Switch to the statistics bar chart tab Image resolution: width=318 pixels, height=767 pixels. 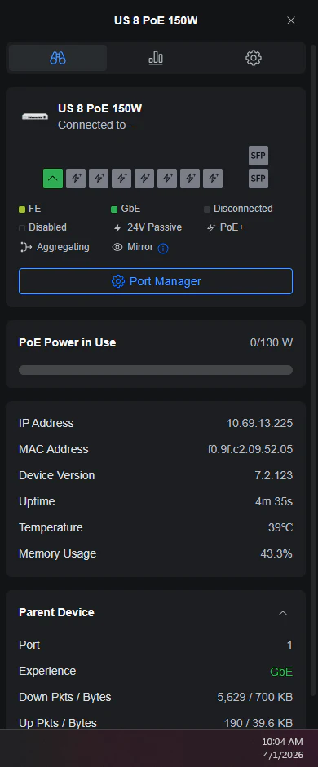pos(156,58)
